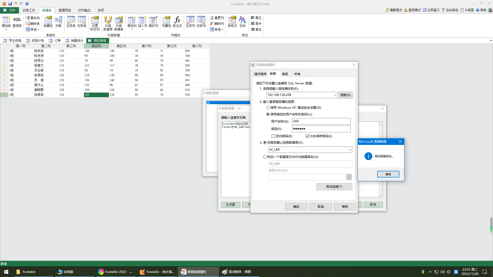Click 帮助 in the 数据链接属性 dialog
Screen dimensions: 493x277
tap(345, 207)
